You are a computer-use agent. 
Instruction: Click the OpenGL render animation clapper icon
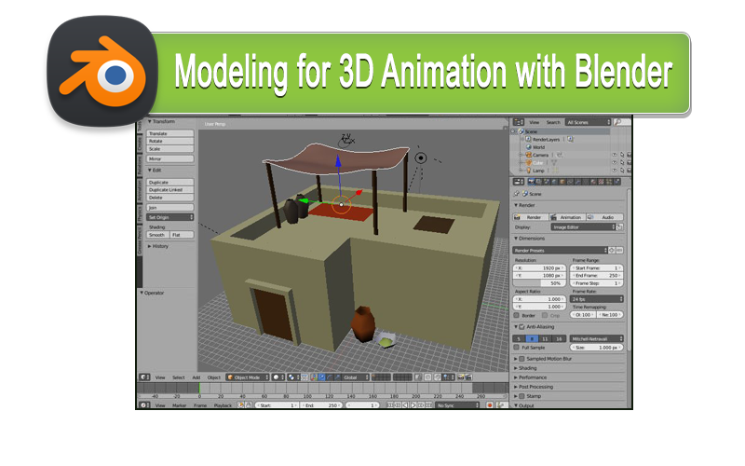(x=468, y=377)
